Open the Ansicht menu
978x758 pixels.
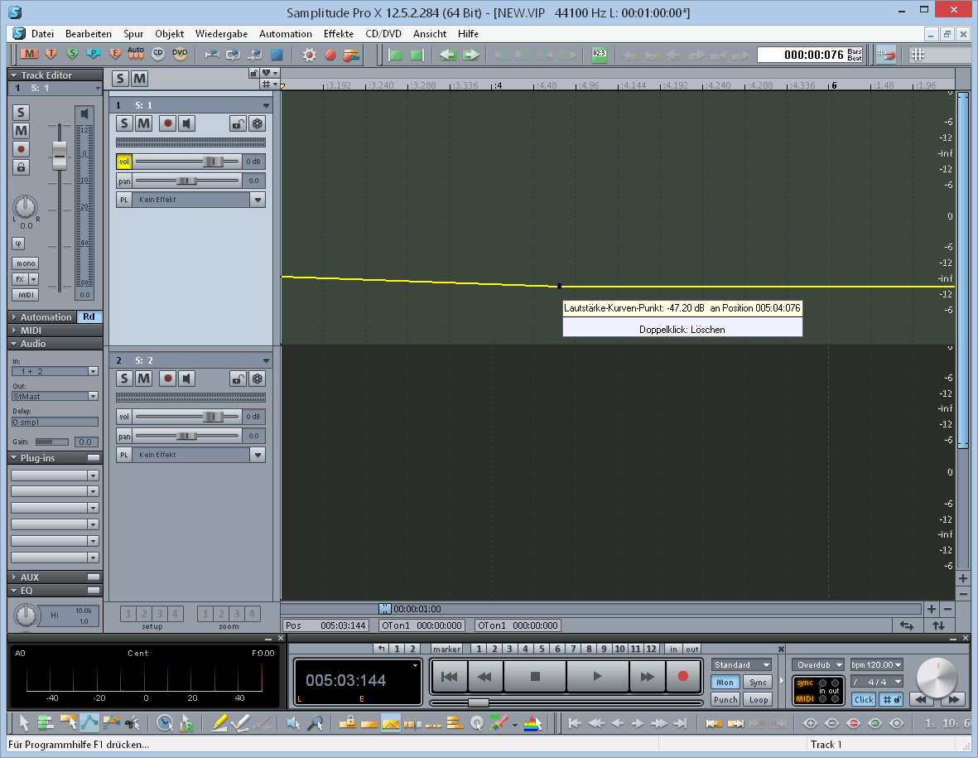tap(430, 34)
